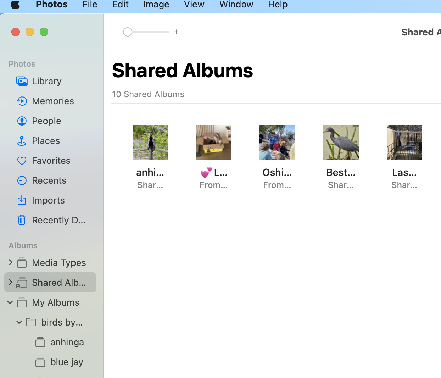Image resolution: width=441 pixels, height=378 pixels.
Task: Select the Library text label
Action: (x=47, y=81)
